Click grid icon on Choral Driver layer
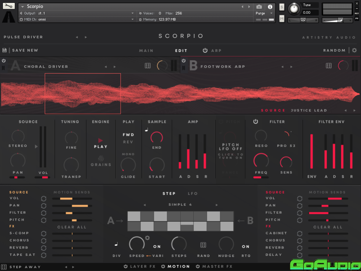Viewport: 361px width, 271px height. pos(148,66)
